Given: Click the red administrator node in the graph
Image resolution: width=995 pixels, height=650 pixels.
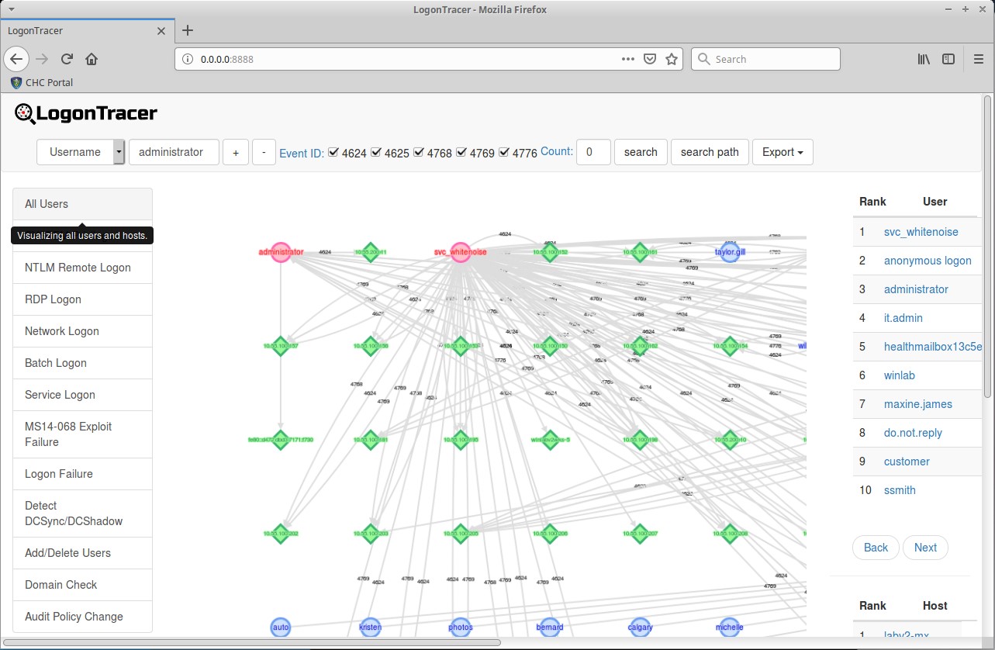Looking at the screenshot, I should (x=281, y=252).
